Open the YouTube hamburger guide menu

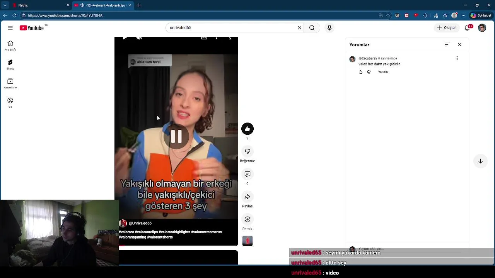[x=10, y=28]
